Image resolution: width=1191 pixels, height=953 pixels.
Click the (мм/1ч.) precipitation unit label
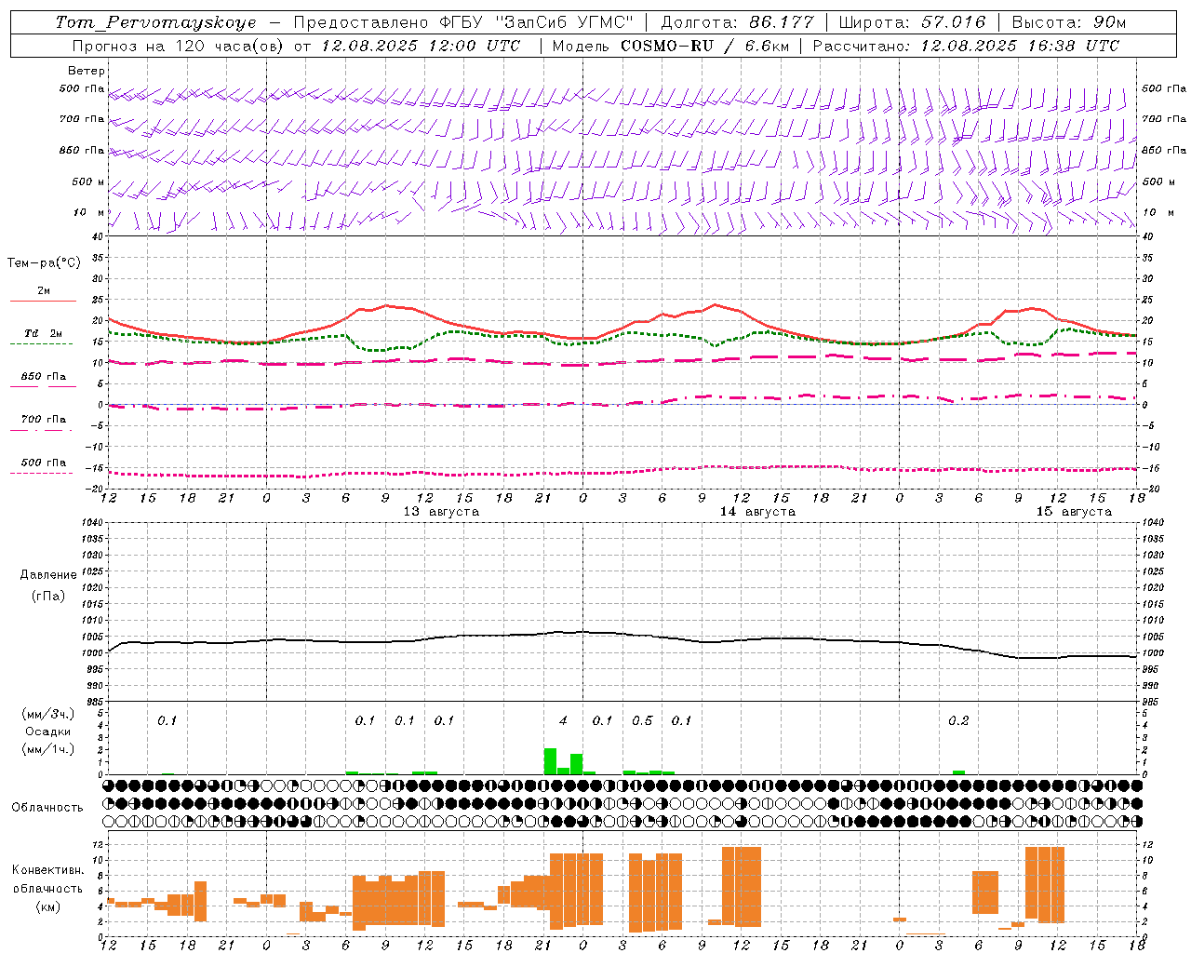(47, 749)
